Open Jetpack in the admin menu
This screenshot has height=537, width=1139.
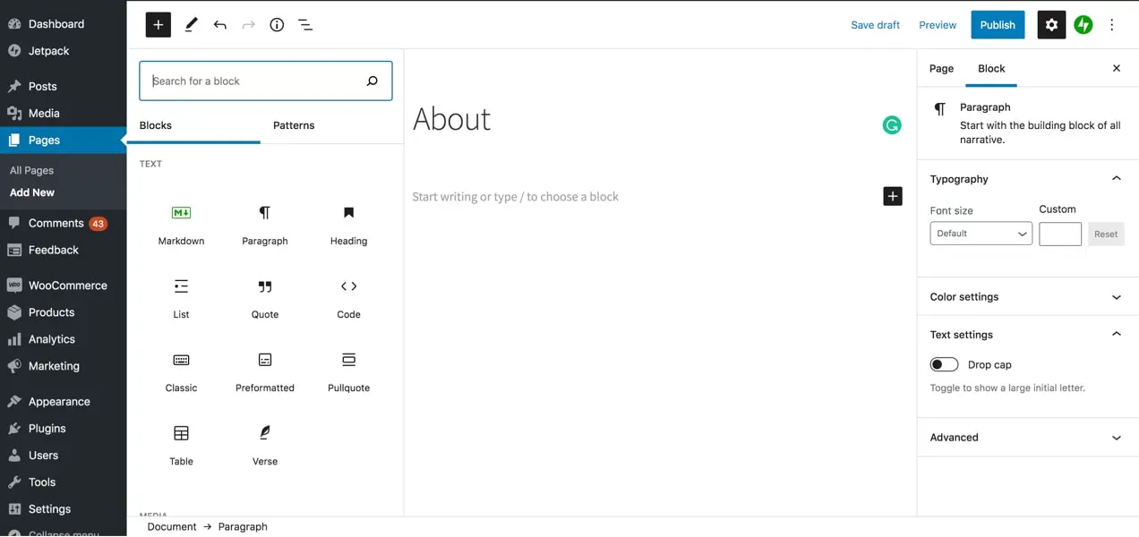pos(63,51)
